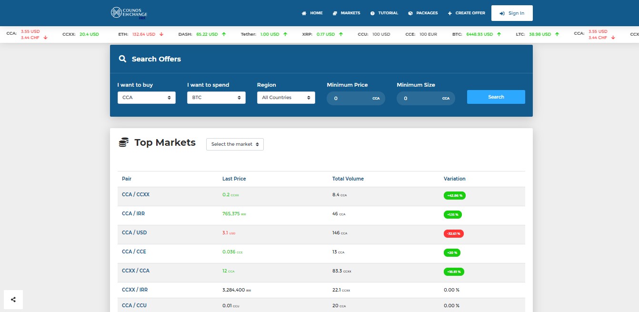Click the BTC 6448.93 USD ticker price
The height and width of the screenshot is (312, 639).
click(x=479, y=34)
